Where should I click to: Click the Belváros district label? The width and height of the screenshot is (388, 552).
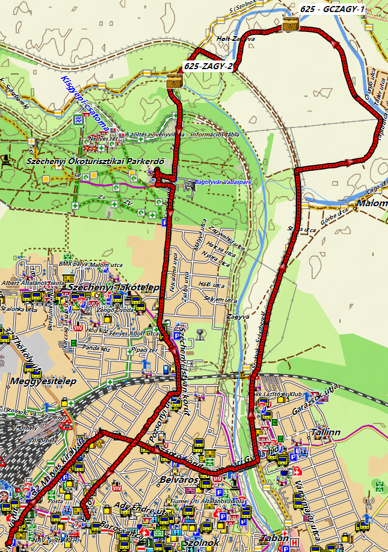(x=176, y=480)
